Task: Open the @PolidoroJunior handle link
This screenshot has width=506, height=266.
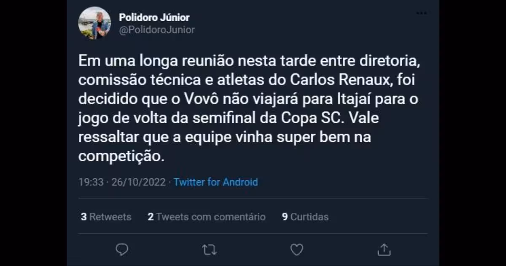Action: (157, 30)
